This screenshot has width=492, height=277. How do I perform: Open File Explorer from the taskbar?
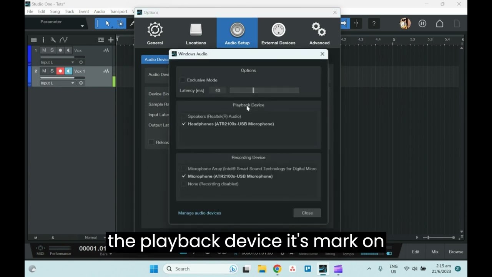262,269
